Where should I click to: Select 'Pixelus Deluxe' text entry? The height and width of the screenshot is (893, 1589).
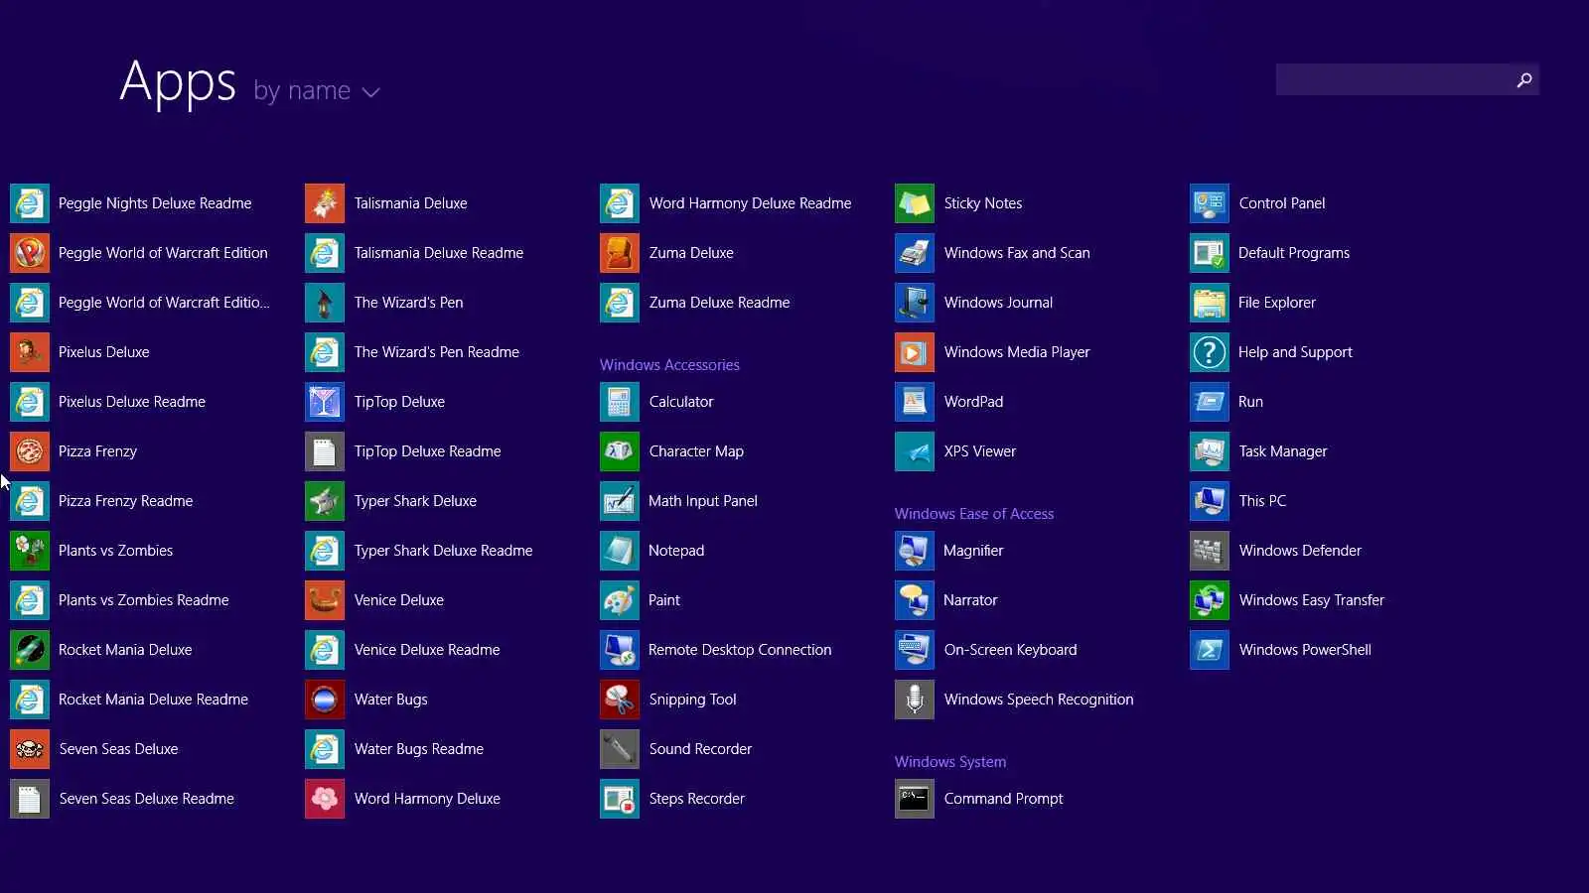click(104, 352)
